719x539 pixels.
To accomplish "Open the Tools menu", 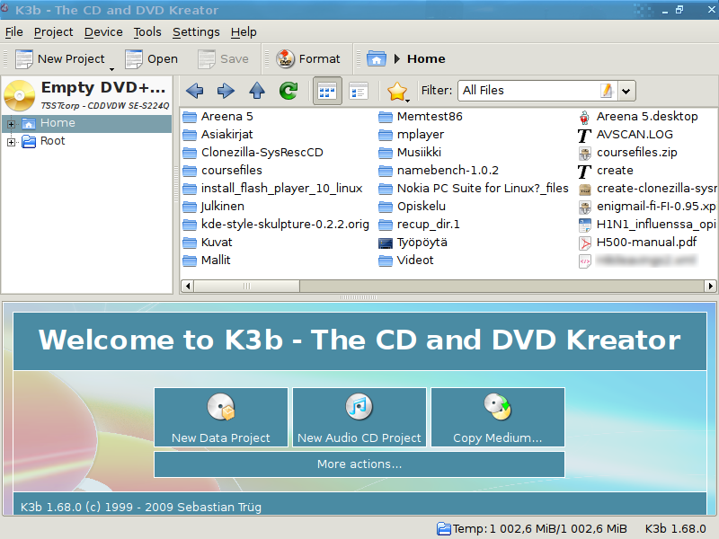I will 147,32.
